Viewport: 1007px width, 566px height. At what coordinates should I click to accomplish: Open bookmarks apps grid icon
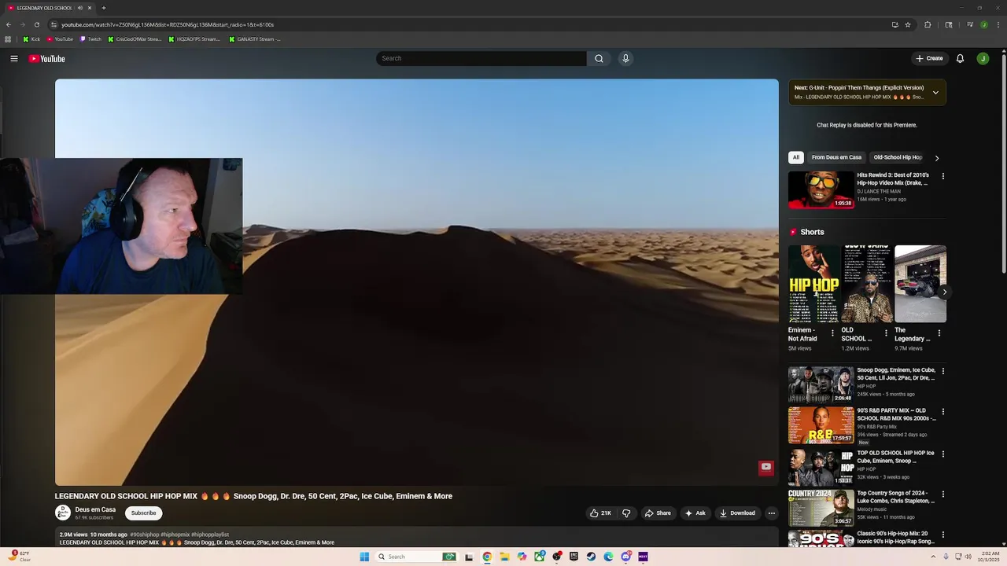[8, 39]
